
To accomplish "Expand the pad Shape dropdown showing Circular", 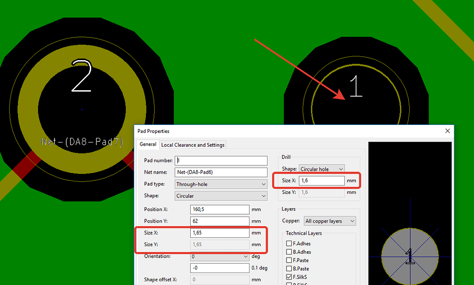I will 221,196.
